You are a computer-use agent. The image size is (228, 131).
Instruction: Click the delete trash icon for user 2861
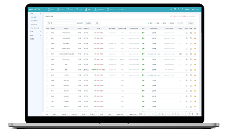[x=191, y=38]
